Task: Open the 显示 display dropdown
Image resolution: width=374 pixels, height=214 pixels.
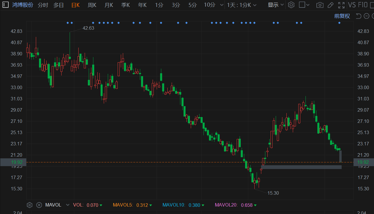Action: coord(276,5)
